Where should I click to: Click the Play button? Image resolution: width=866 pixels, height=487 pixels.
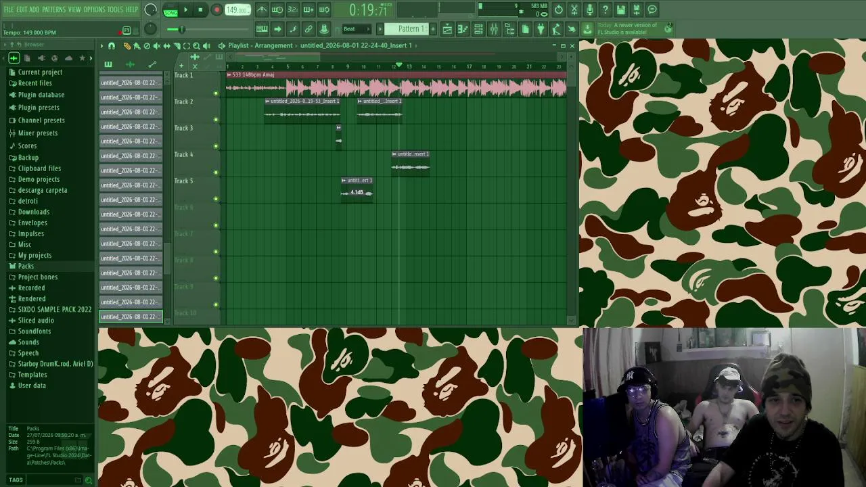pyautogui.click(x=185, y=10)
